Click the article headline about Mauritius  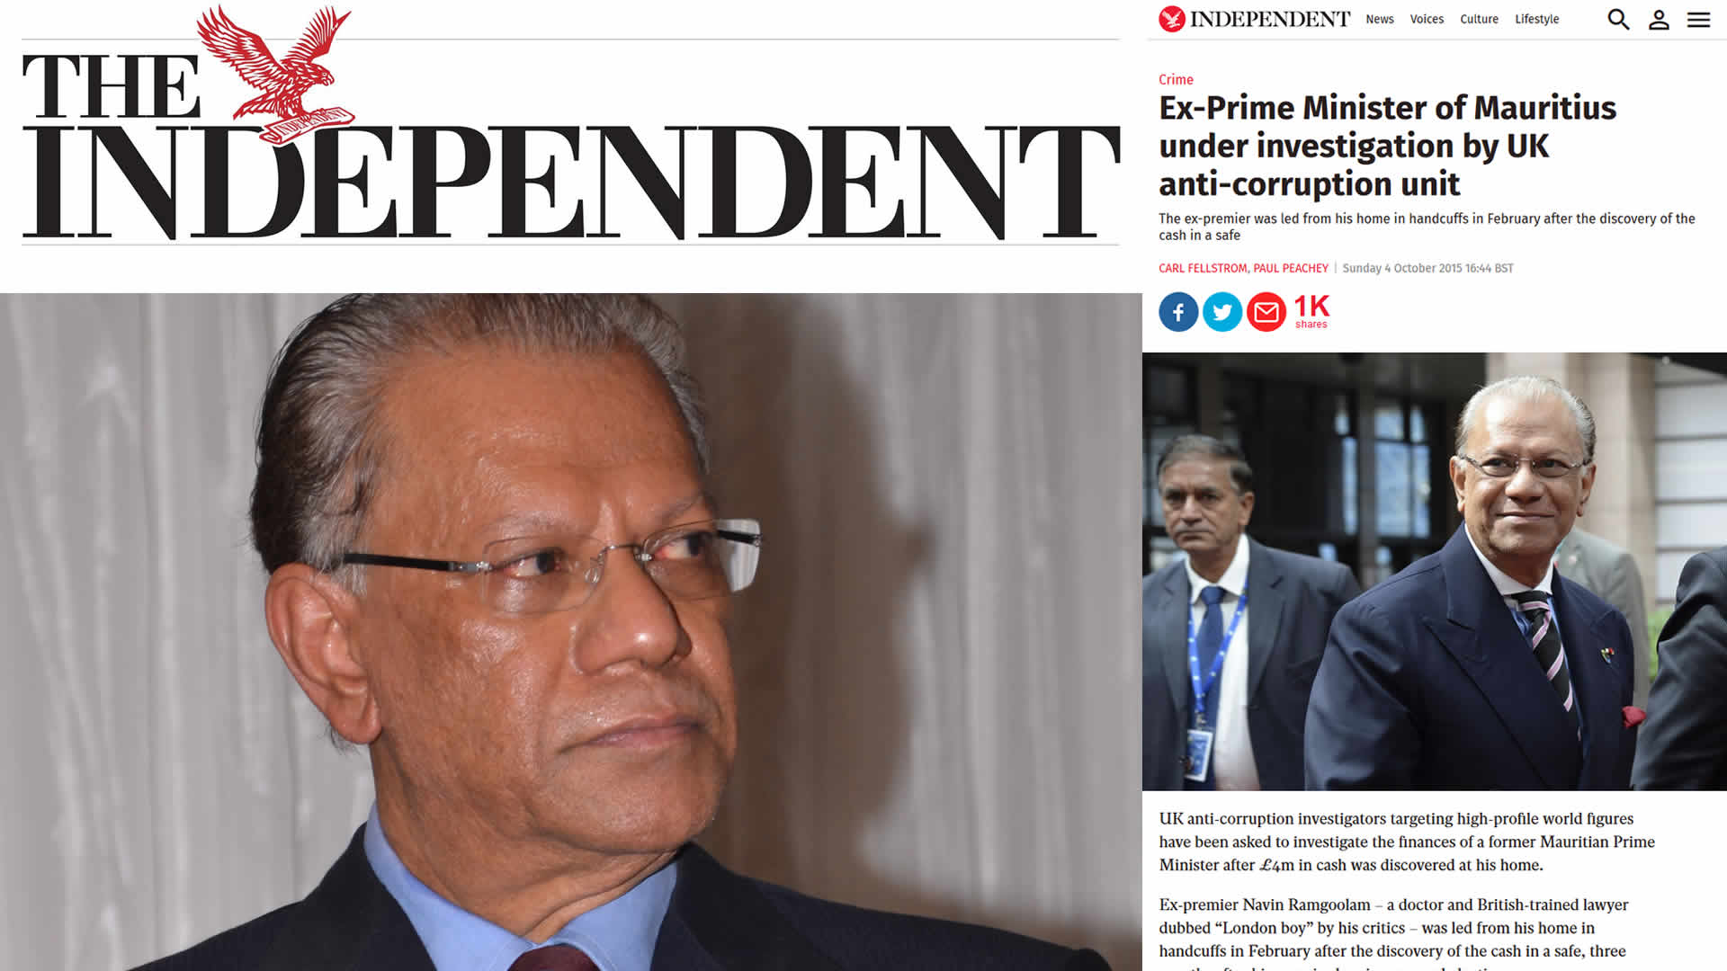pyautogui.click(x=1387, y=146)
